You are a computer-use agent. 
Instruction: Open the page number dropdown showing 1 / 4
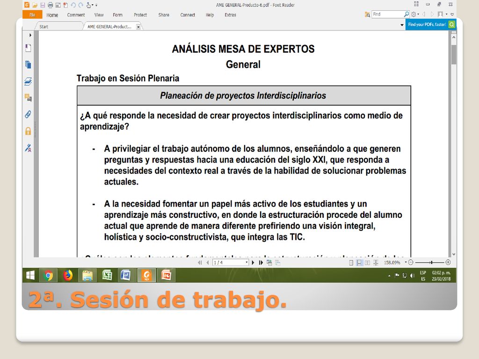[x=247, y=263]
